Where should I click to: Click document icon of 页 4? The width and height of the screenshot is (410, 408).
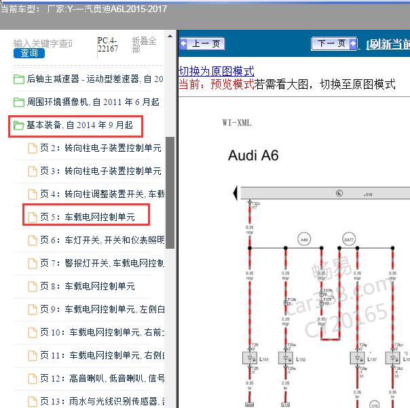(x=33, y=195)
